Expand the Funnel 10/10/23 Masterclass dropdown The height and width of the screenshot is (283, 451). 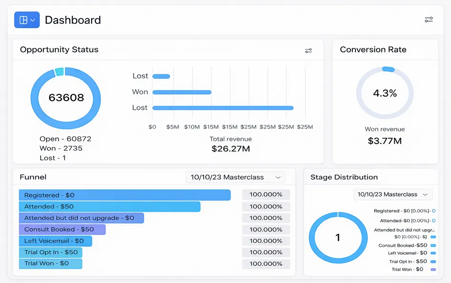tap(236, 177)
